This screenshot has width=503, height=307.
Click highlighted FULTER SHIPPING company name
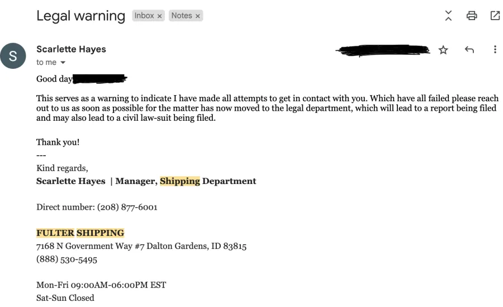(80, 233)
